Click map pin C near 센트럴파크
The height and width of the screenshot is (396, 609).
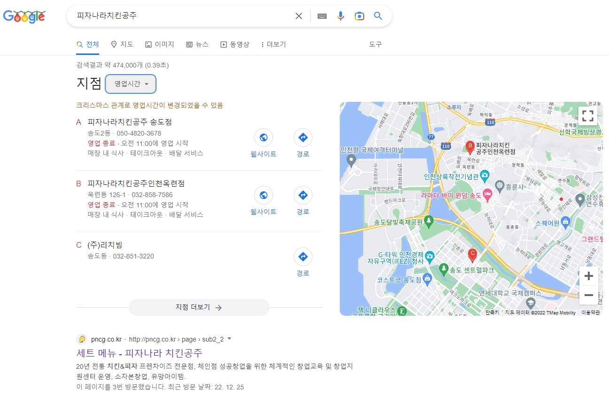pyautogui.click(x=473, y=255)
